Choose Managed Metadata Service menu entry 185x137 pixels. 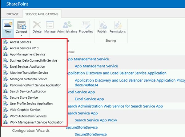29,79
